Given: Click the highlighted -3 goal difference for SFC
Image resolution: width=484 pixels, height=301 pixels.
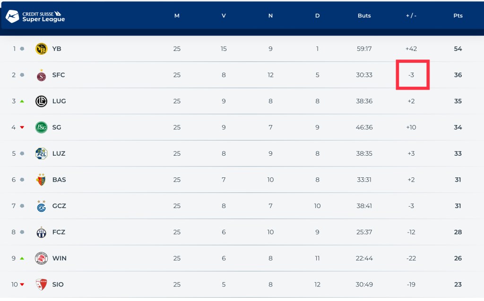Looking at the screenshot, I should (411, 75).
